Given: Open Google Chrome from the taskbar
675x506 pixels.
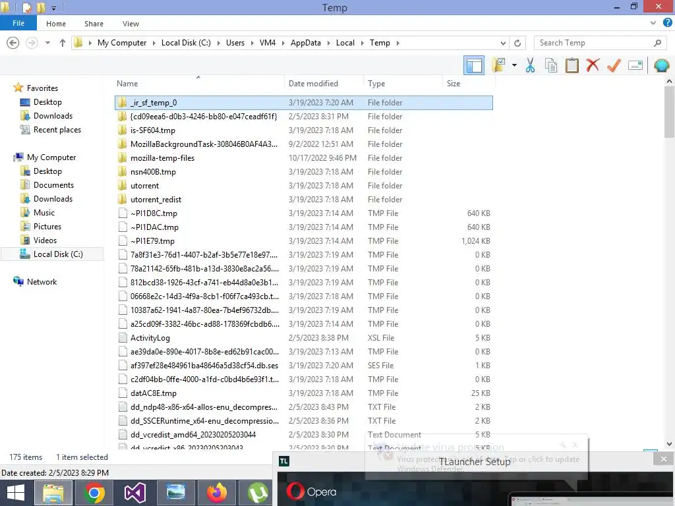Looking at the screenshot, I should (94, 493).
